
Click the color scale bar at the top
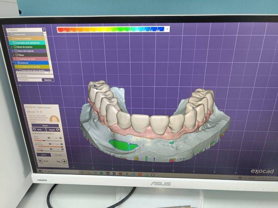point(113,30)
